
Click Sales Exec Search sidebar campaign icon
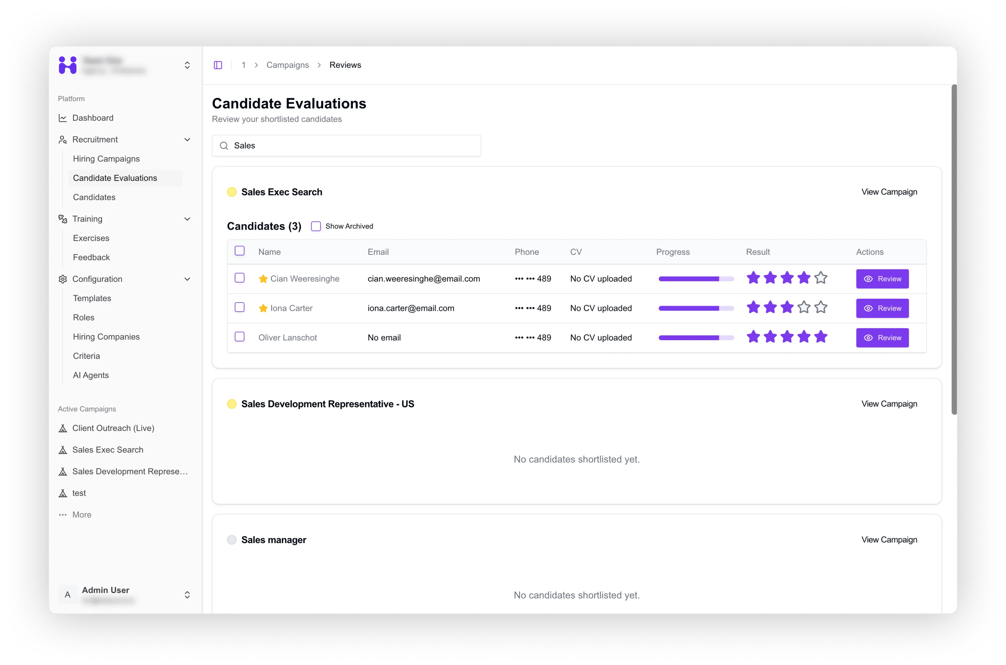click(x=63, y=450)
